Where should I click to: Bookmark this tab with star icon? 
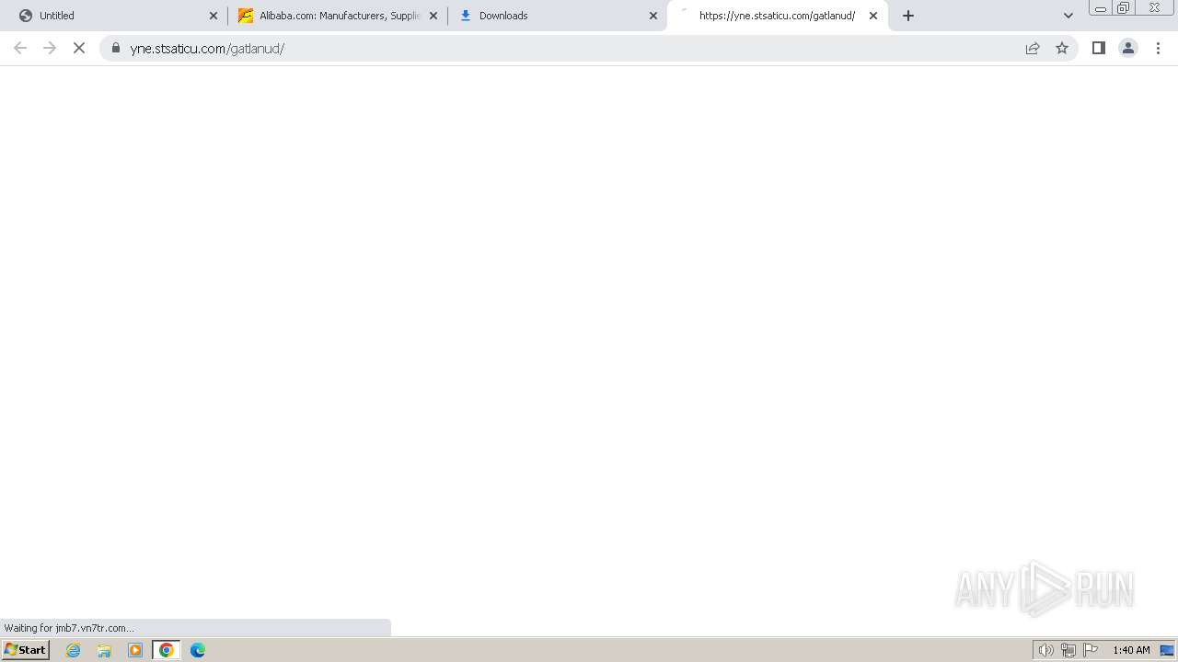click(1062, 48)
